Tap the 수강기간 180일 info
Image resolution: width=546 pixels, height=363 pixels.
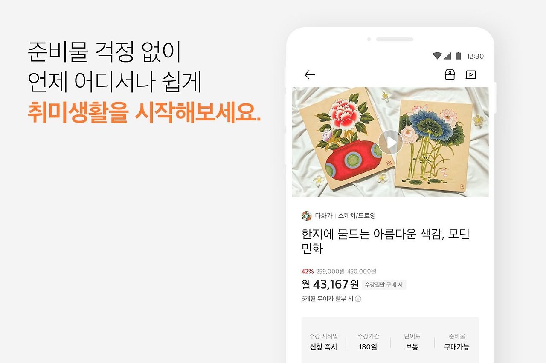(368, 342)
